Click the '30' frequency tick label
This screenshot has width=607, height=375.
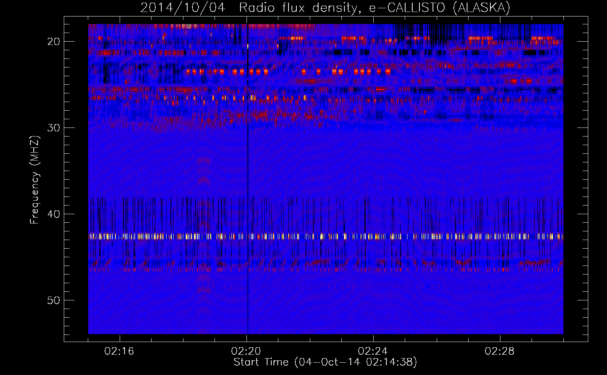click(54, 127)
